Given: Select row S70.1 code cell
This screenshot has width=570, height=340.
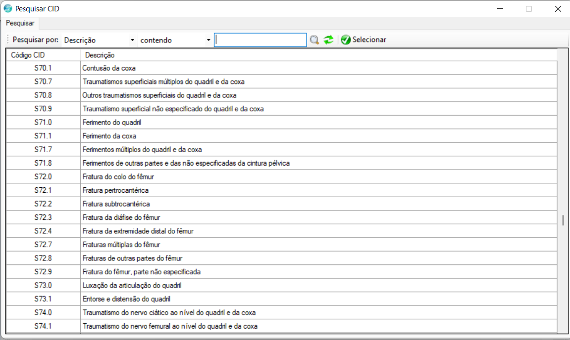Looking at the screenshot, I should pos(43,68).
